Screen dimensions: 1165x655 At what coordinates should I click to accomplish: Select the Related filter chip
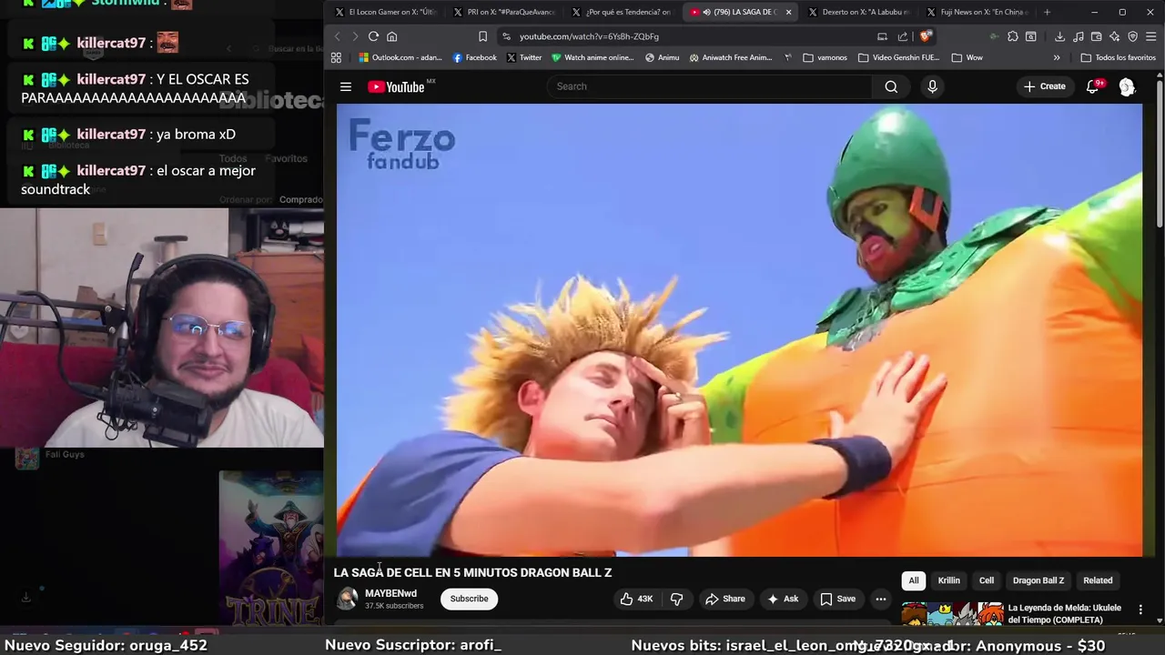[x=1098, y=580]
